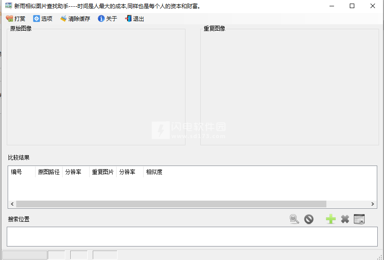Click the results scrollbar left arrow
The height and width of the screenshot is (260, 384).
coord(12,204)
